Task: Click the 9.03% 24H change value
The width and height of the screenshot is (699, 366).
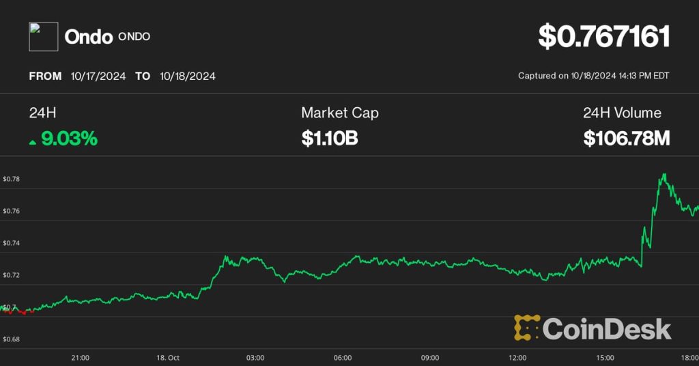Action: click(x=69, y=139)
